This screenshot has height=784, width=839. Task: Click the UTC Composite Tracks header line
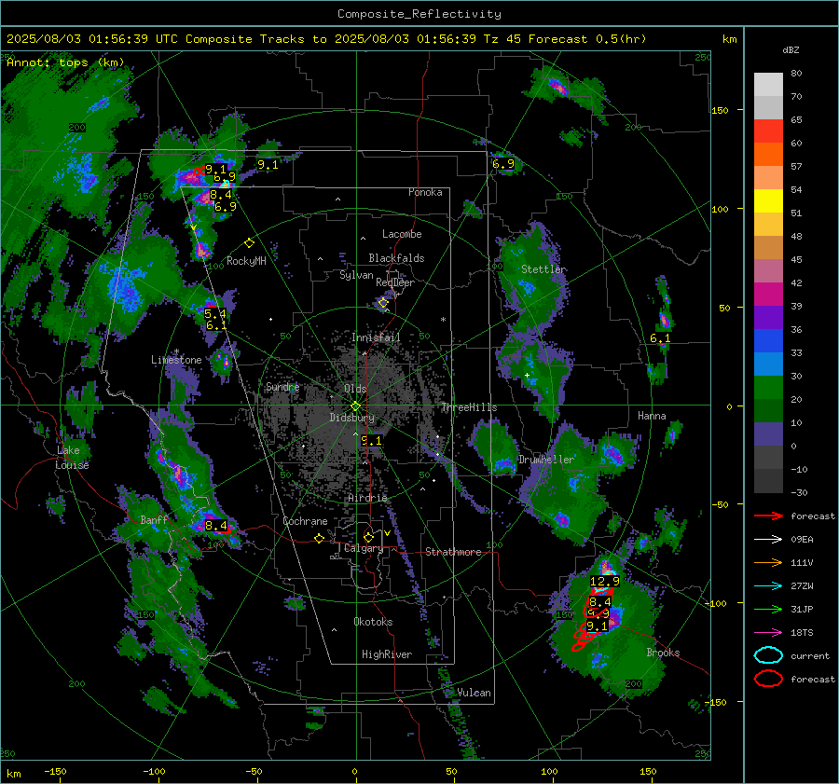[326, 39]
